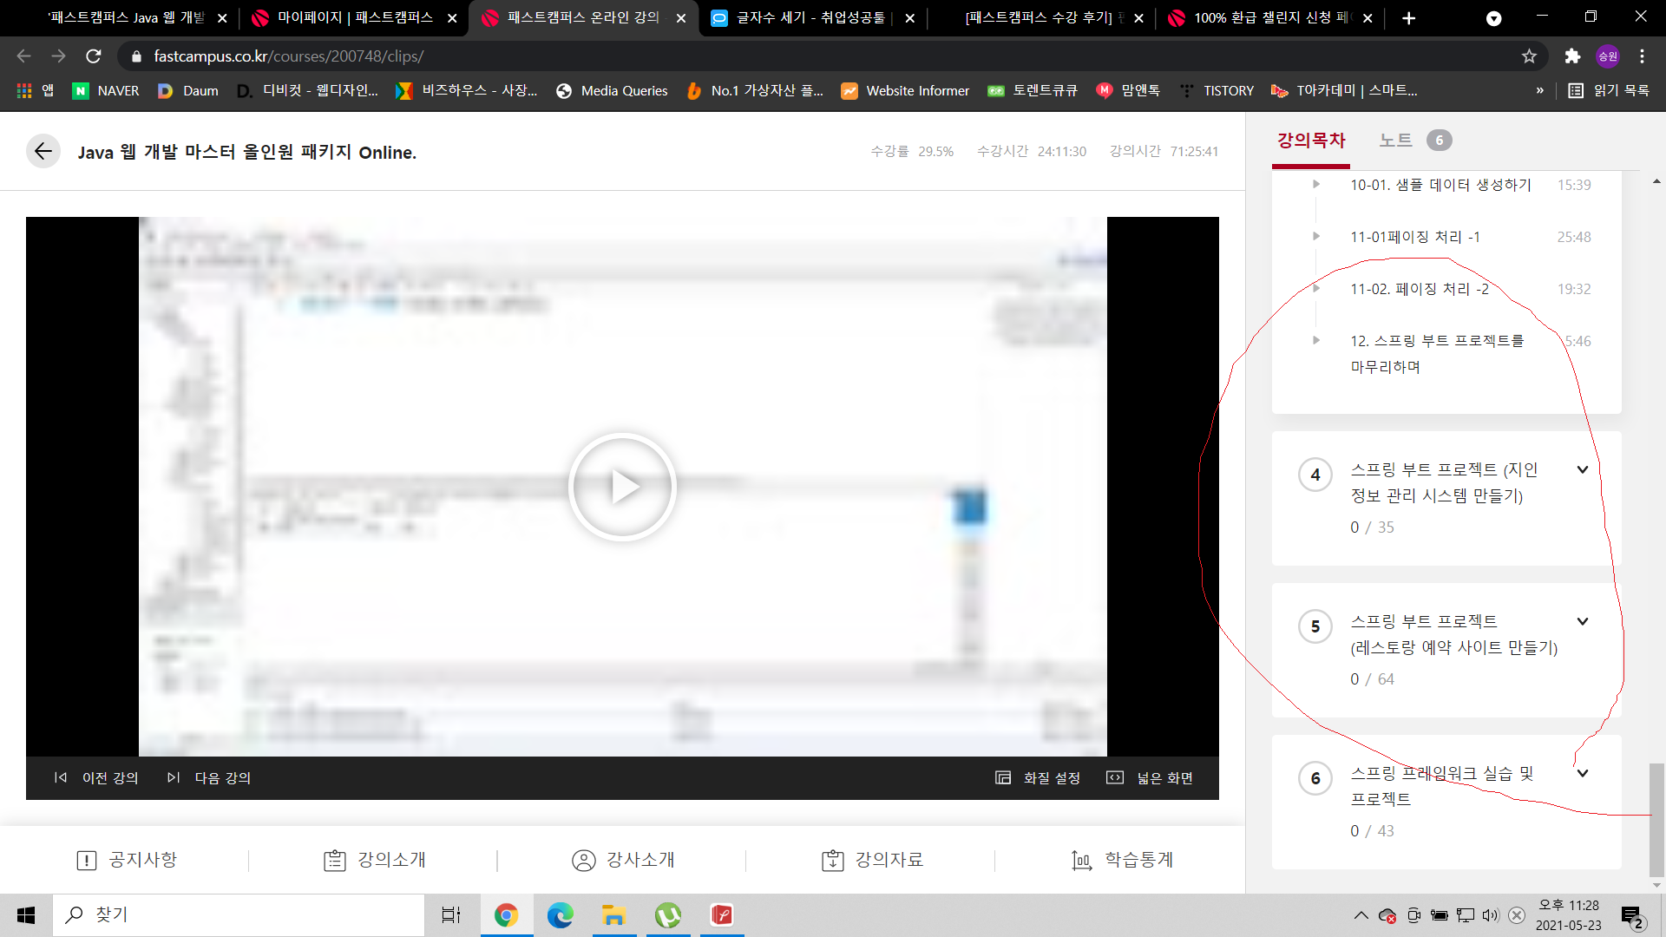This screenshot has width=1666, height=937.
Task: Expand chapter 5 restaurant reservation section
Action: [x=1582, y=621]
